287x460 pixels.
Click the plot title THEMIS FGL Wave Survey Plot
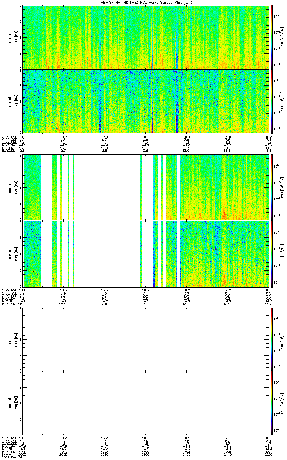coord(145,3)
